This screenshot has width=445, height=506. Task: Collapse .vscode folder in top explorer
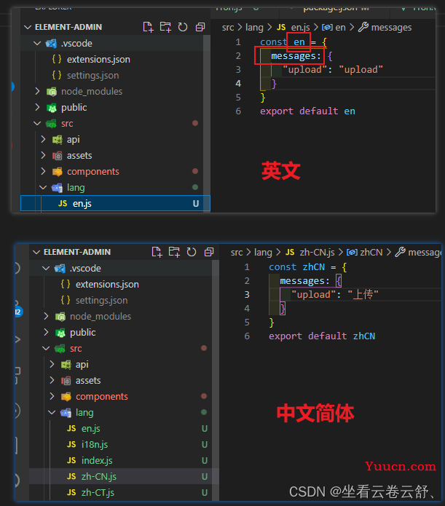coord(37,43)
